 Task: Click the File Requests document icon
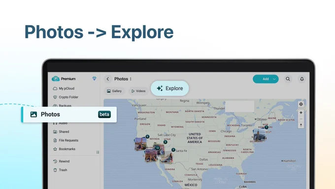coord(55,140)
